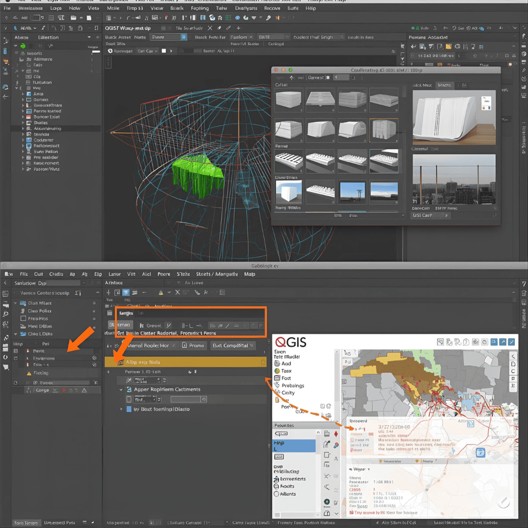
Task: Switch to the Nnate tab in the floating dialog
Action: [444, 85]
